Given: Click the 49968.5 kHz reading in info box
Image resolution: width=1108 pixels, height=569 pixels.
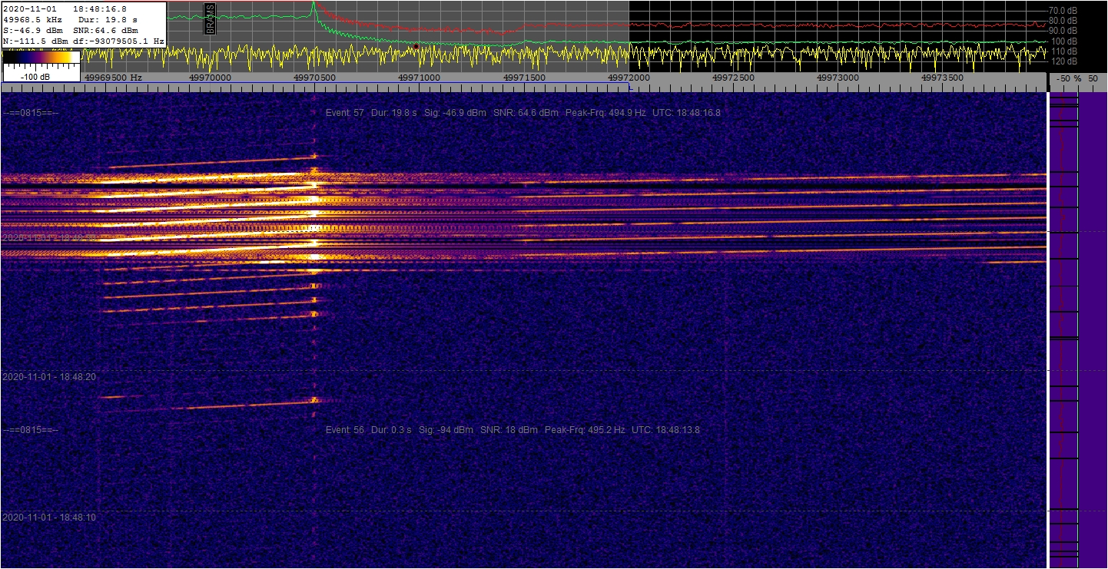Looking at the screenshot, I should [33, 19].
